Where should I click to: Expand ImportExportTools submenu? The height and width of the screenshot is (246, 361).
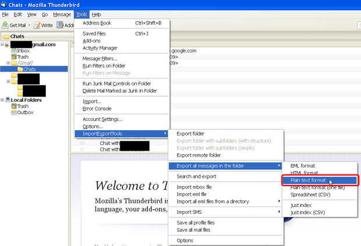point(122,134)
